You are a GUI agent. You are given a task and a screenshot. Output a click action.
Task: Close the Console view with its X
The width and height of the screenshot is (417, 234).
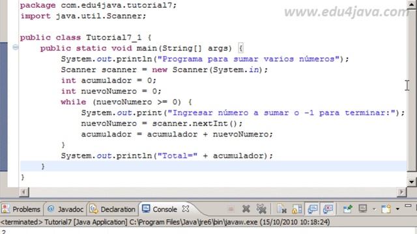pyautogui.click(x=186, y=209)
